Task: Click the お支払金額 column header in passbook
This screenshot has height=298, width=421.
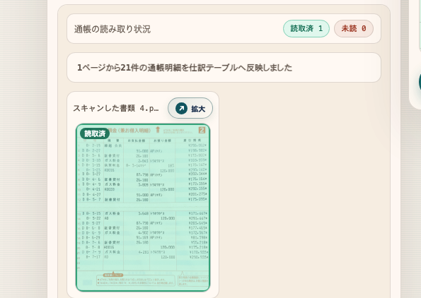Action: click(x=137, y=141)
